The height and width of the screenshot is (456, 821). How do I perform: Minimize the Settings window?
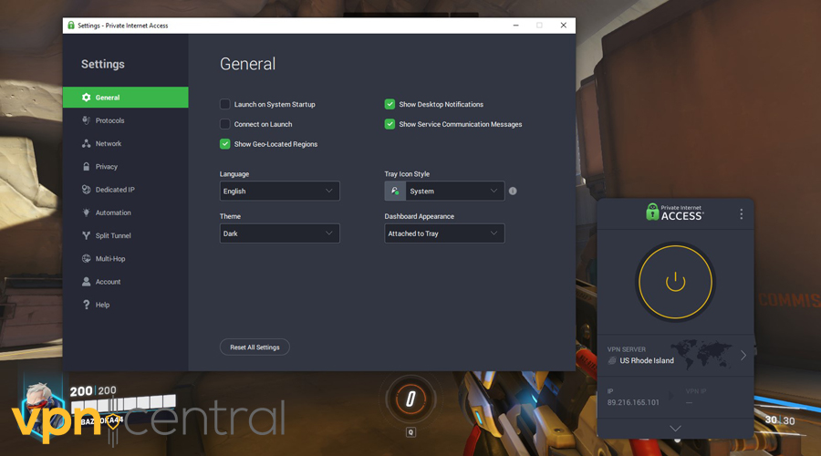[x=515, y=26]
